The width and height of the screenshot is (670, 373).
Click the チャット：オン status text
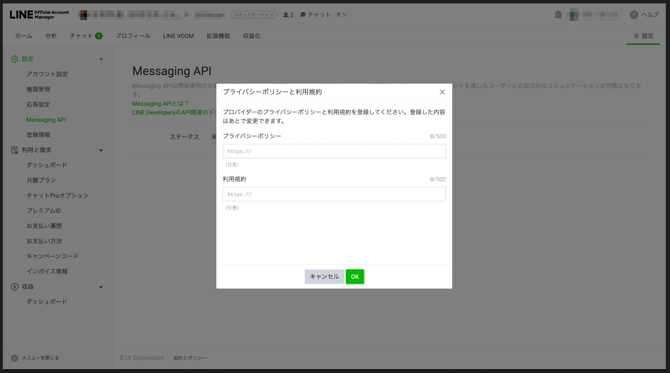327,15
